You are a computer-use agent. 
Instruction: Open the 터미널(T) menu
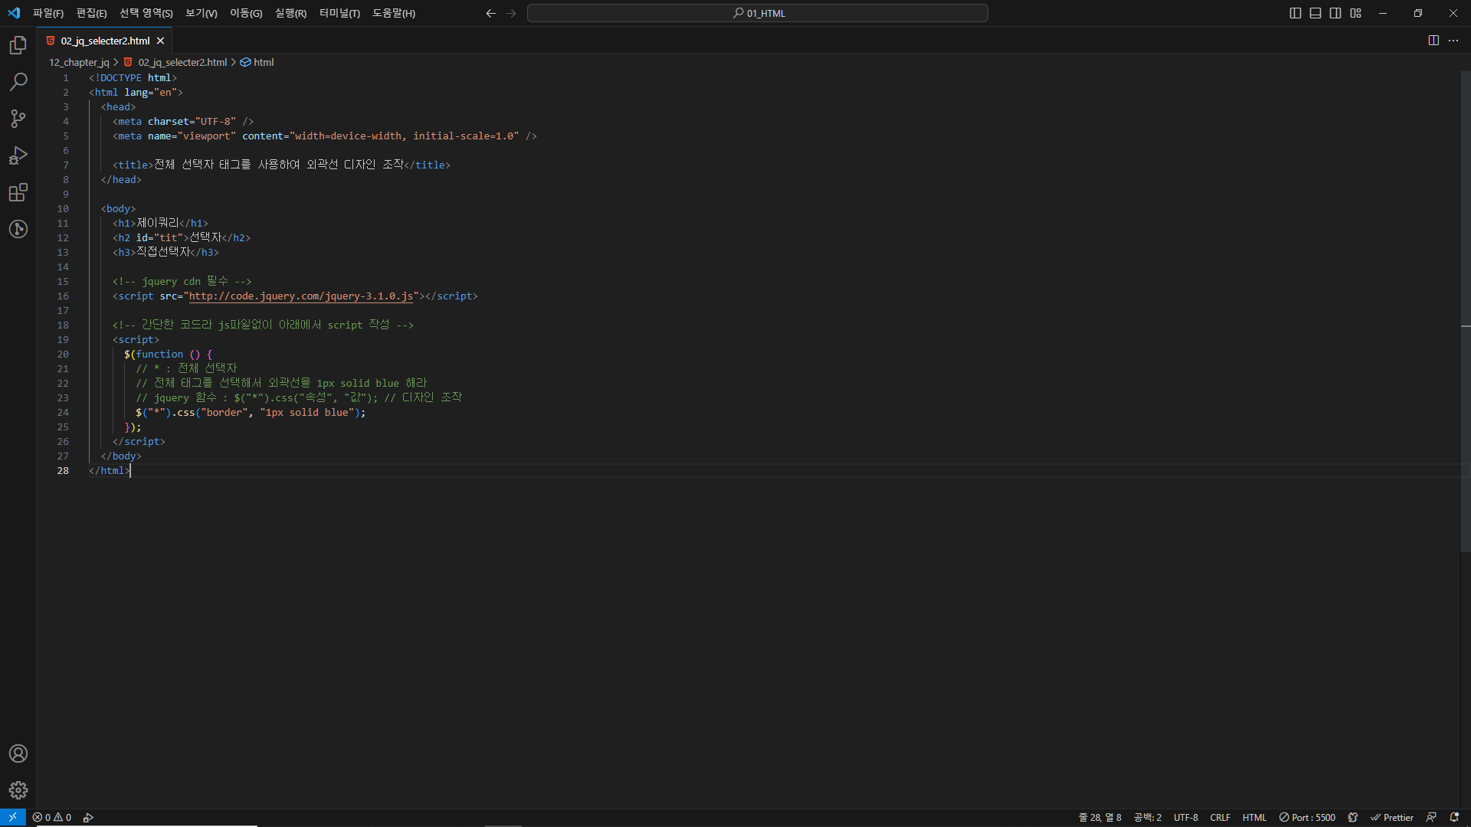[339, 13]
